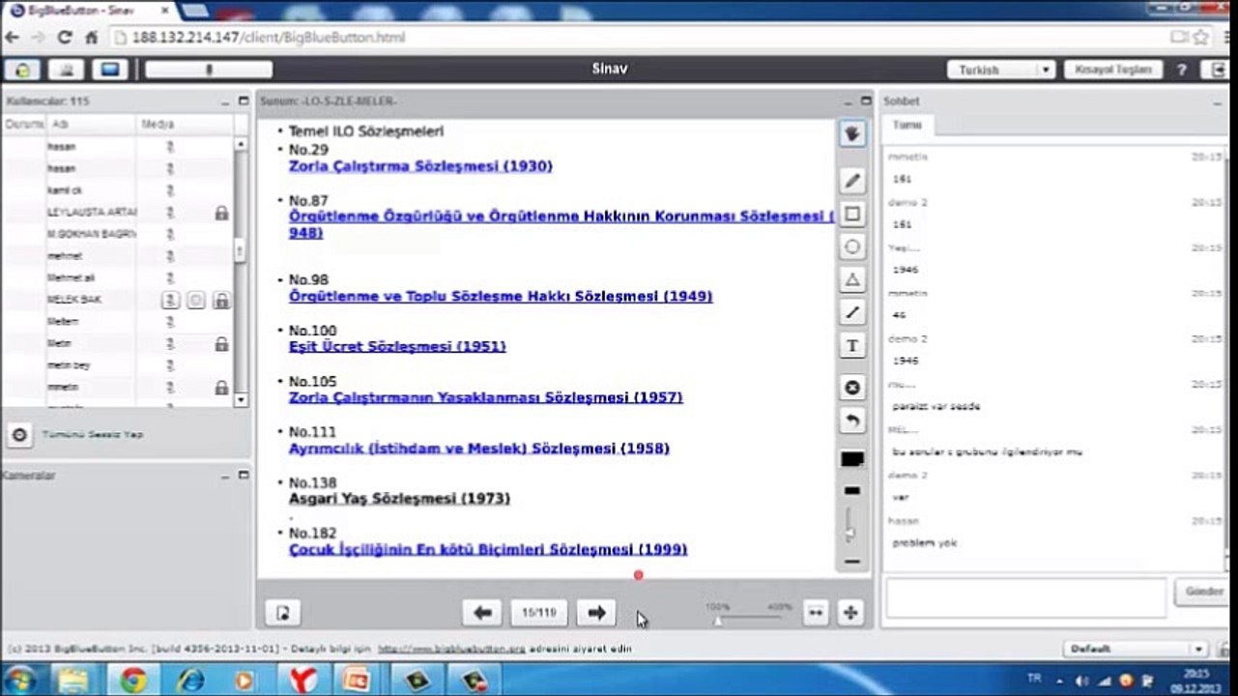Toggle the lock icon for user mmetin

click(221, 388)
